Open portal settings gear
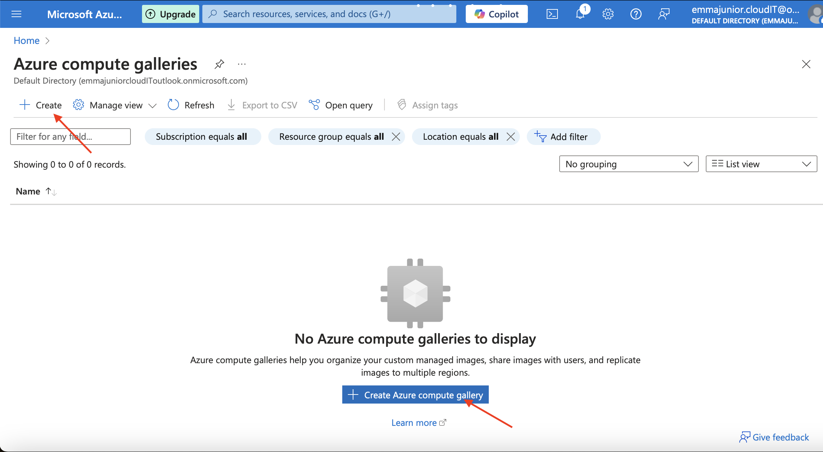Viewport: 823px width, 452px height. click(x=608, y=14)
